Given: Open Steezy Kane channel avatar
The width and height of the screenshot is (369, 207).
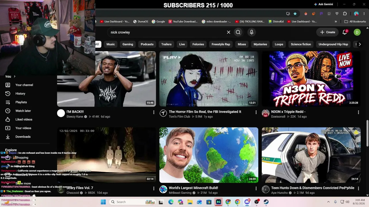Looking at the screenshot, I should (x=61, y=113).
